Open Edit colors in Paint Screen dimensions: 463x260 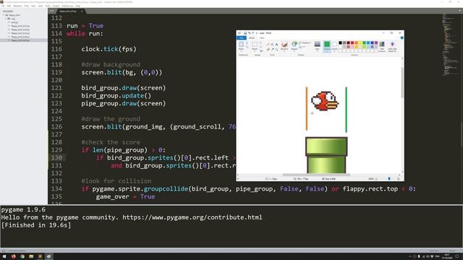coord(382,46)
